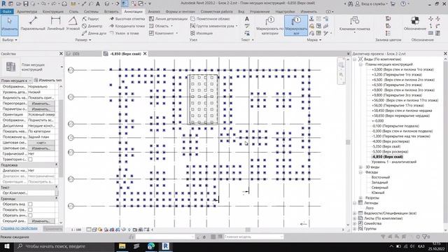Expand the Разрезы tree node

360,197
